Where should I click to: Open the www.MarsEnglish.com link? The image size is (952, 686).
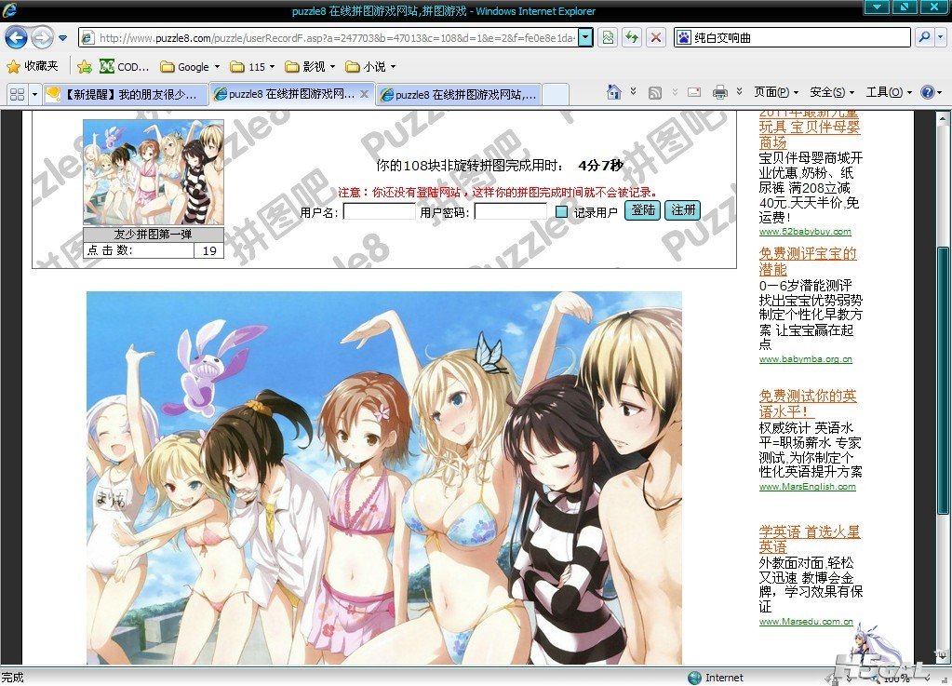(808, 486)
